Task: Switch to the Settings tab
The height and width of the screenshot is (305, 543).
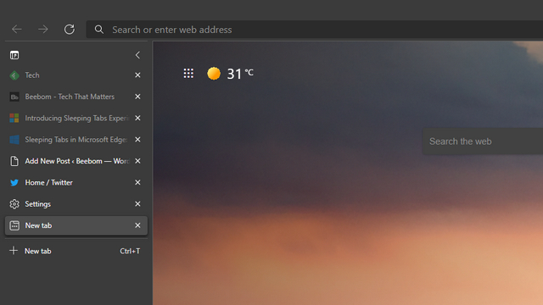Action: [76, 203]
